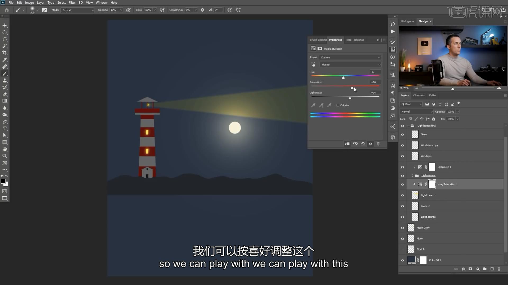Hide the Glow layer
Viewport: 508px width, 285px height.
[x=403, y=135]
